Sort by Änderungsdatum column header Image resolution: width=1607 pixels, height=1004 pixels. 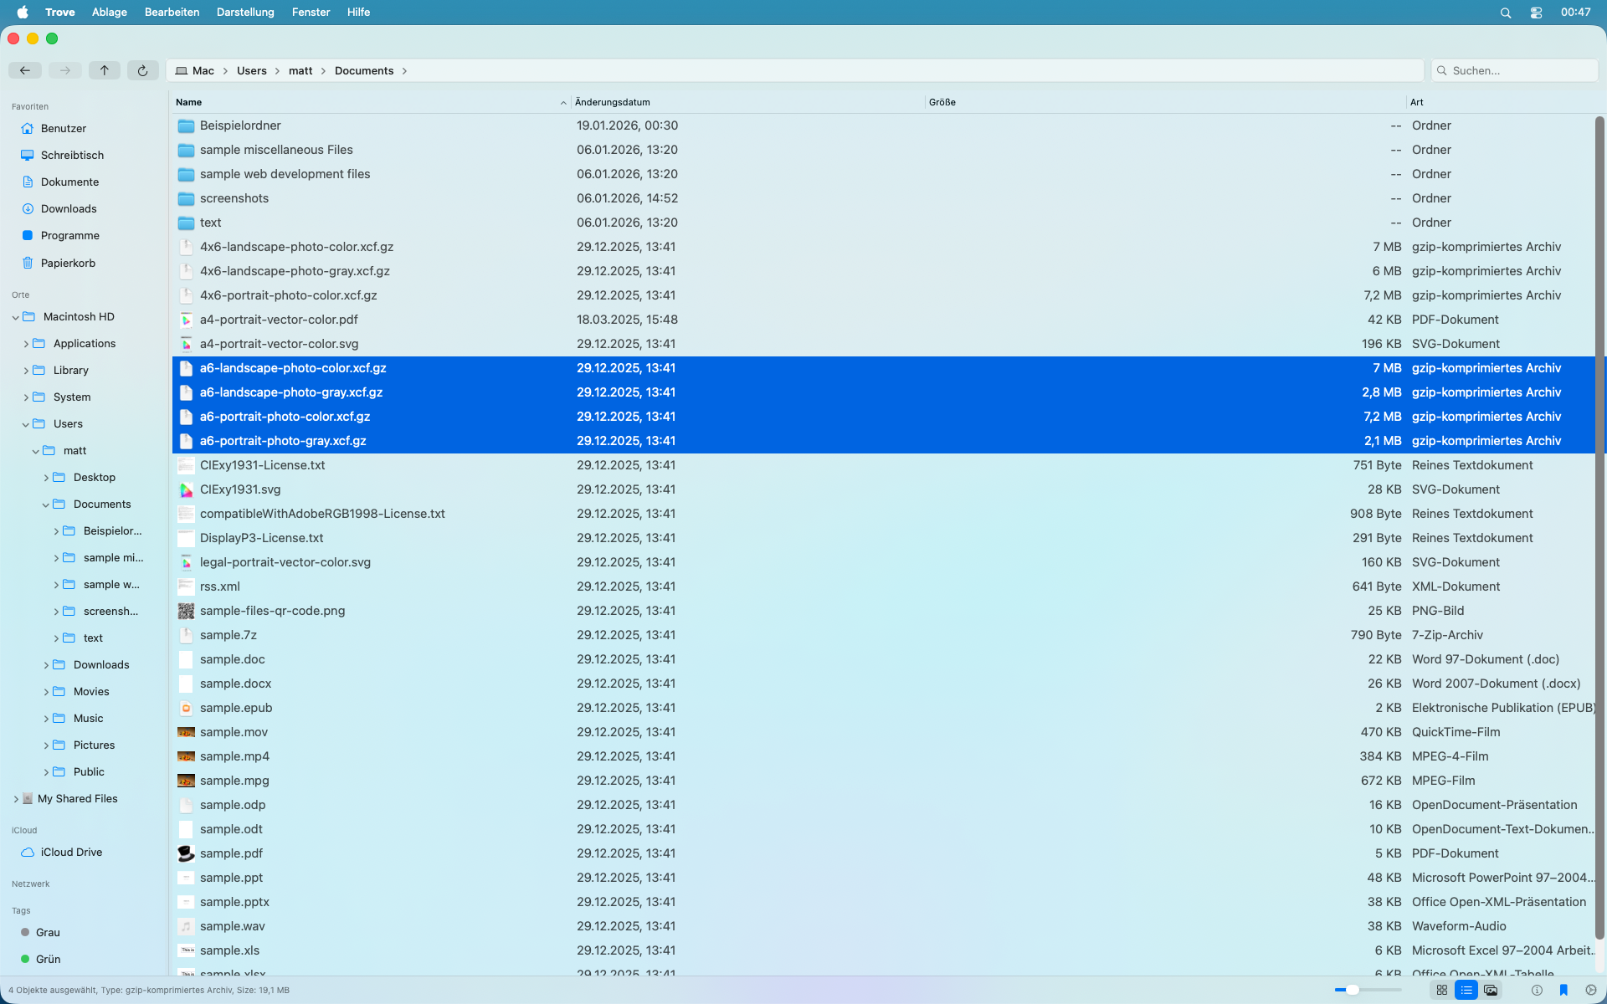coord(613,102)
